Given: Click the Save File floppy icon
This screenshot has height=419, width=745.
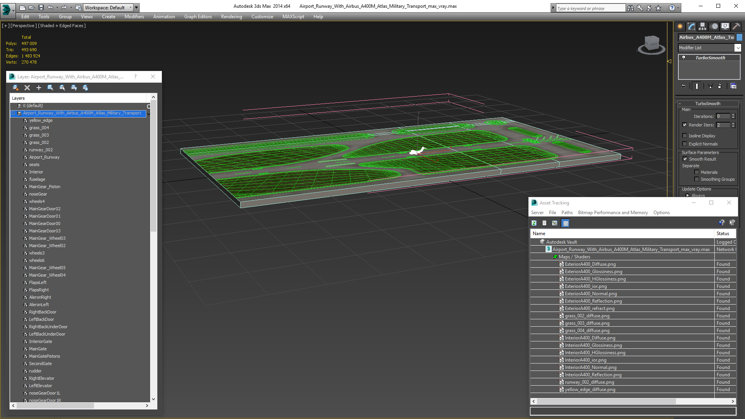Looking at the screenshot, I should [41, 7].
